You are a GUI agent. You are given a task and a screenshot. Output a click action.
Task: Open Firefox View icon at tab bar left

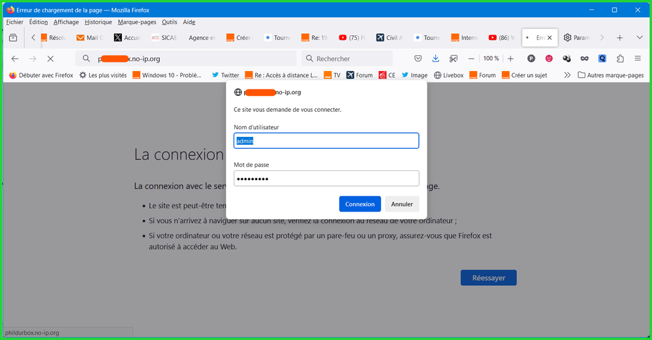click(x=13, y=38)
